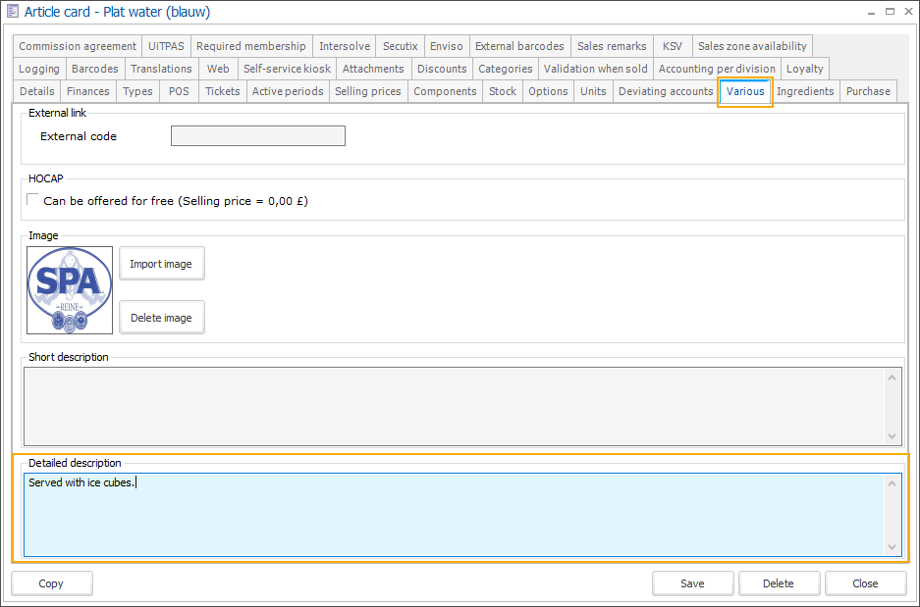920x607 pixels.
Task: Switch to Sales zone availability tab
Action: click(x=752, y=46)
